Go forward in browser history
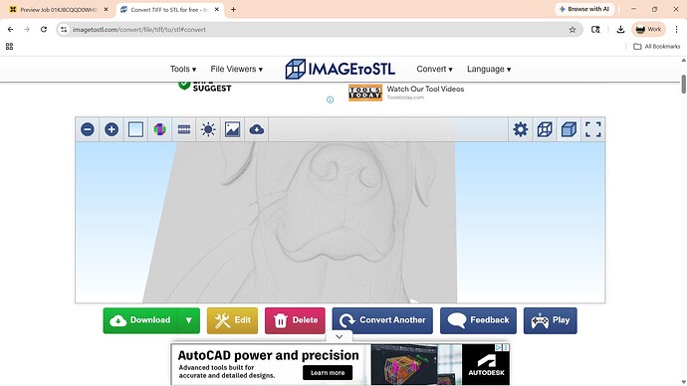This screenshot has width=687, height=386. click(x=27, y=29)
